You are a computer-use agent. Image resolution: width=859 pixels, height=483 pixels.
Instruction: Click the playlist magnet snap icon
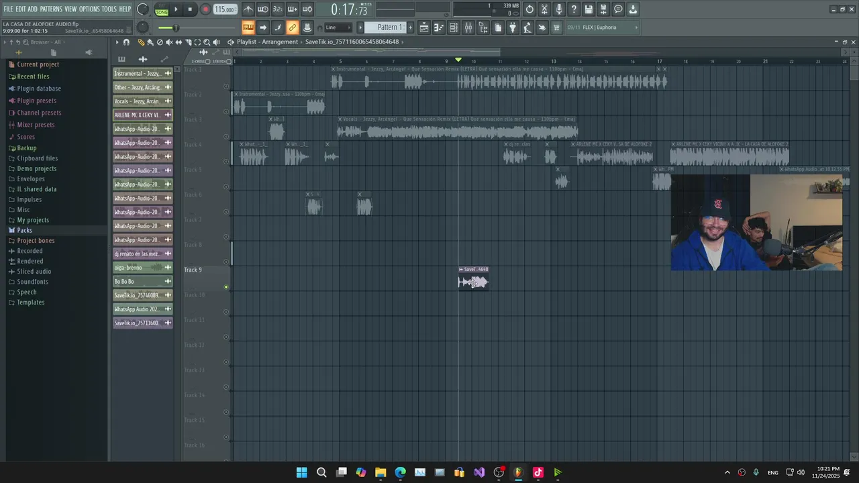tap(126, 42)
